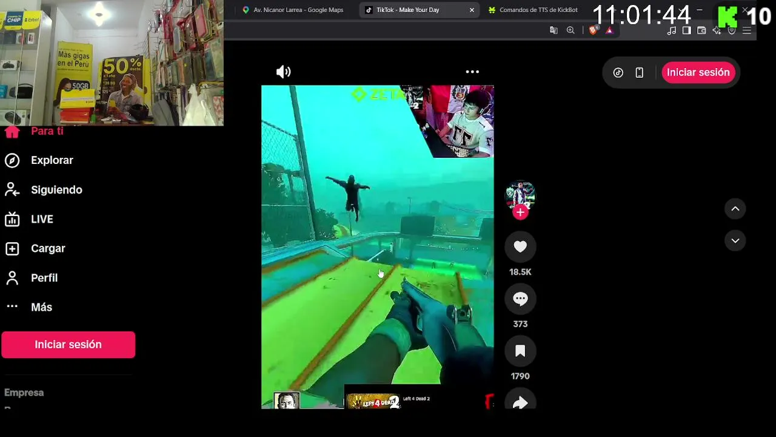Screen dimensions: 776x437
Task: Open the Brave Wallet icon
Action: 701,31
